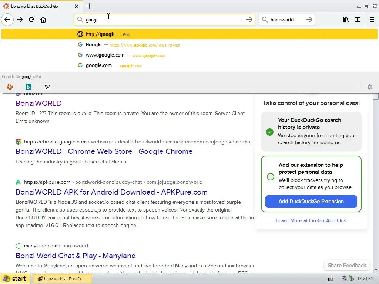Open Learn More at Firefox Add-Ons link

(311, 220)
